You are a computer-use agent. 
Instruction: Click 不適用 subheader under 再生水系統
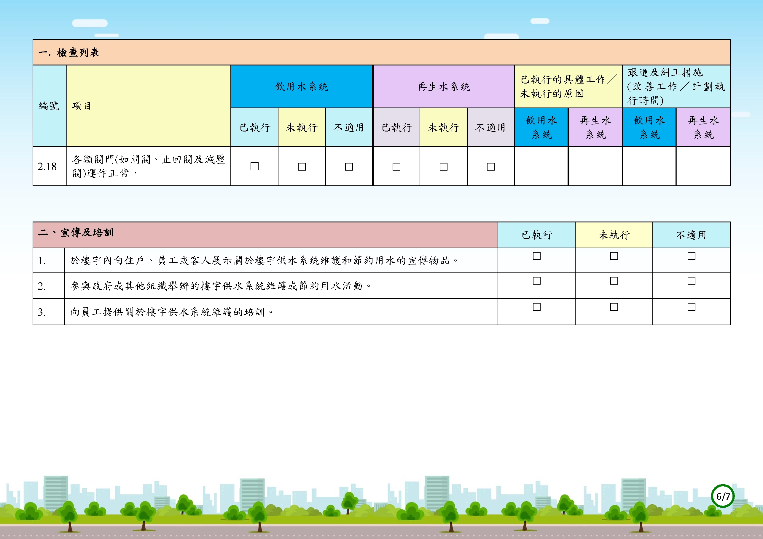(491, 127)
